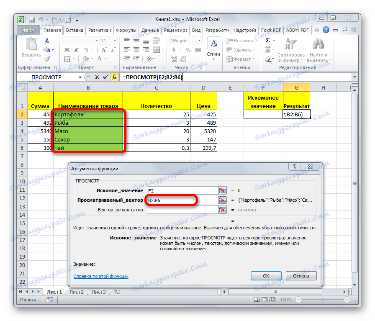Click the Удалить cells button
Viewport: 375px width, 321px height.
click(241, 50)
